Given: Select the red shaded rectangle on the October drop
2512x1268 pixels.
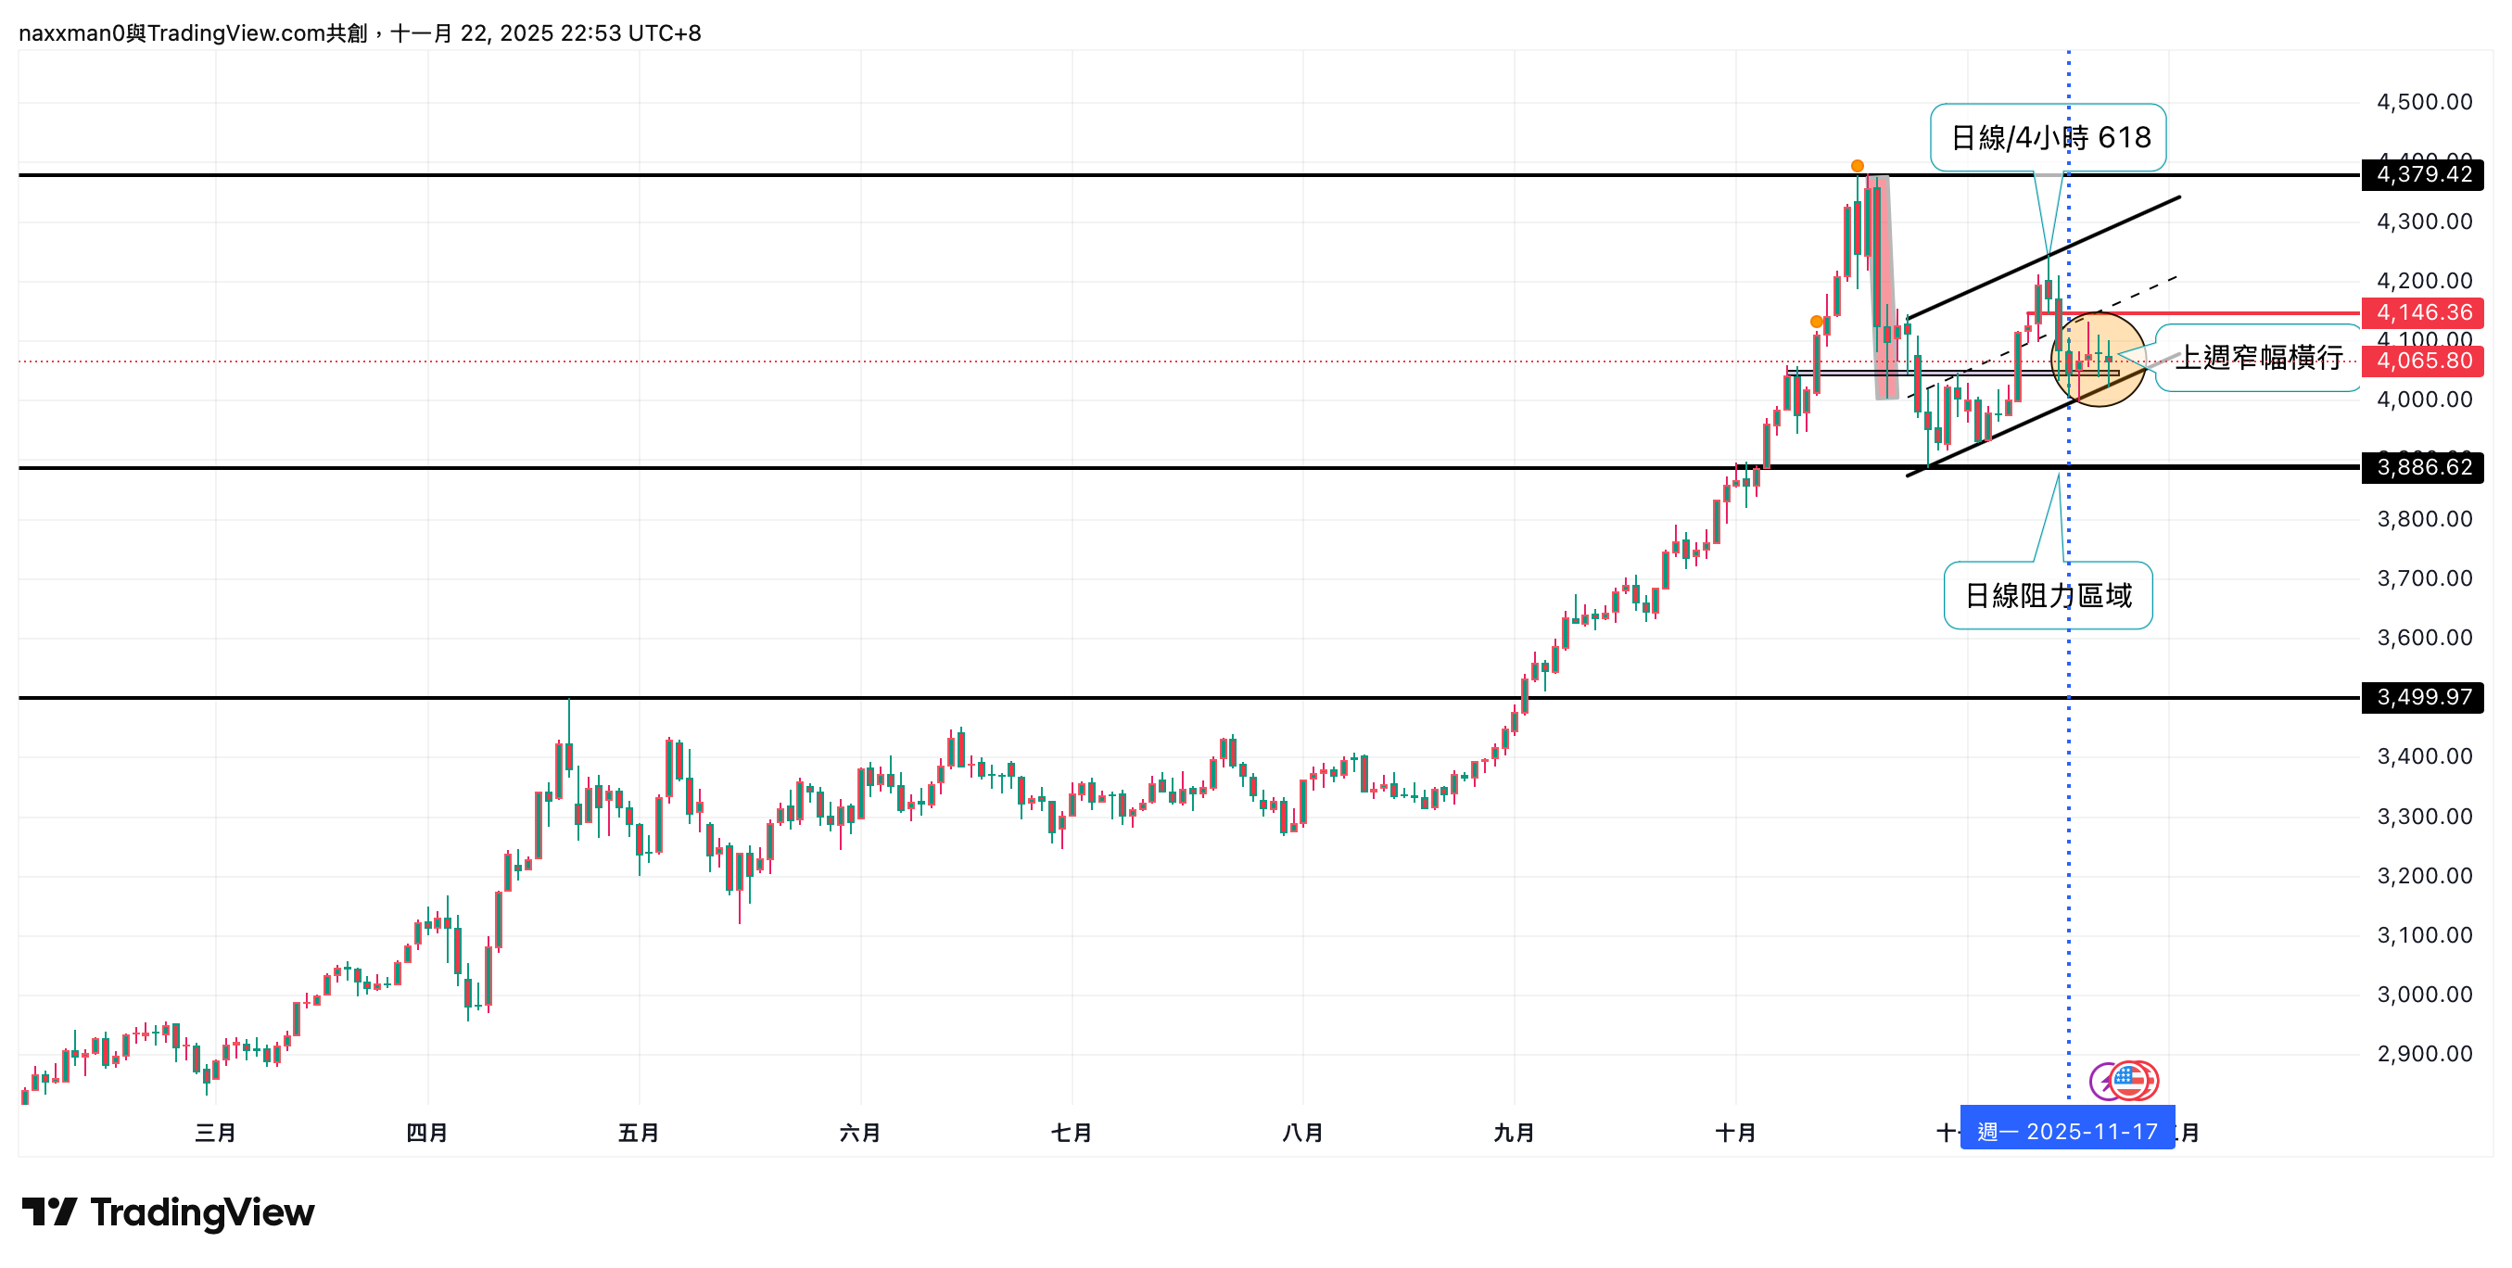Looking at the screenshot, I should [1883, 287].
